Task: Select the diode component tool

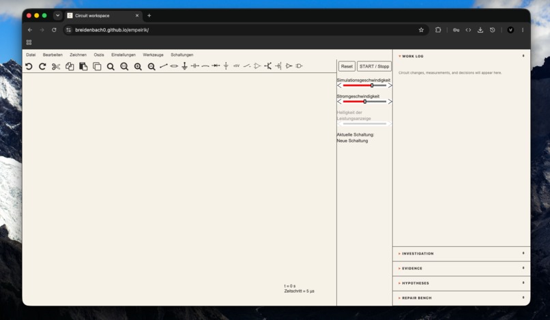Action: [x=216, y=66]
